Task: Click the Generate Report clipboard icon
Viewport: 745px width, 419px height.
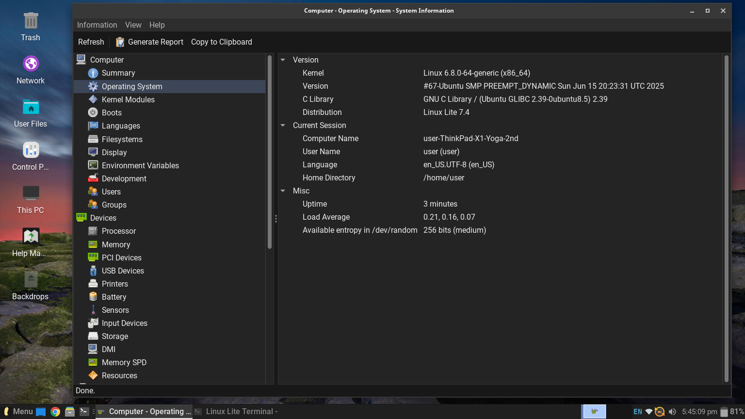Action: click(120, 42)
